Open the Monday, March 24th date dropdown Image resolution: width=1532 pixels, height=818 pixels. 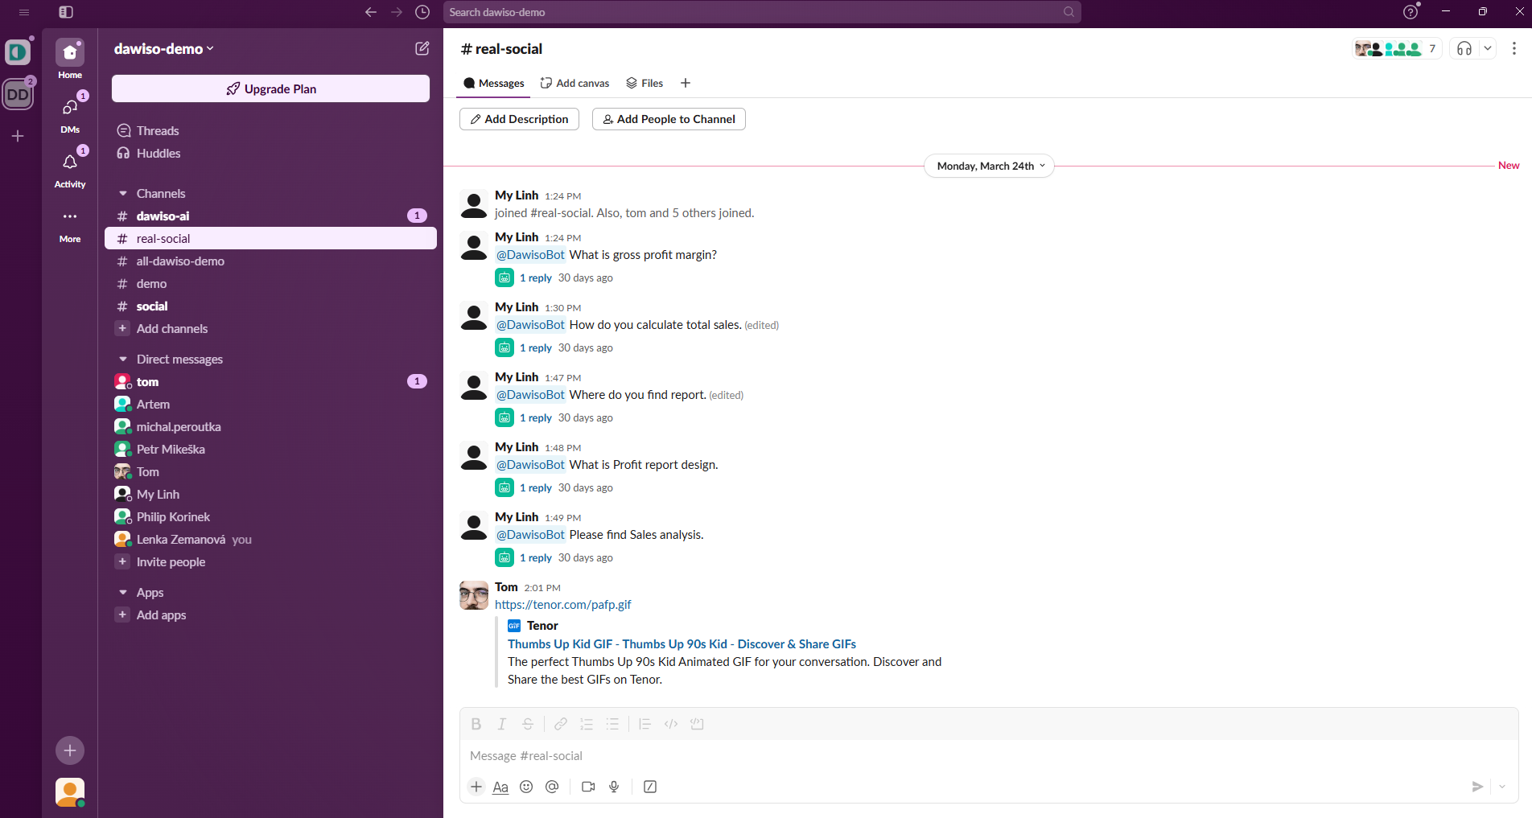pos(989,166)
